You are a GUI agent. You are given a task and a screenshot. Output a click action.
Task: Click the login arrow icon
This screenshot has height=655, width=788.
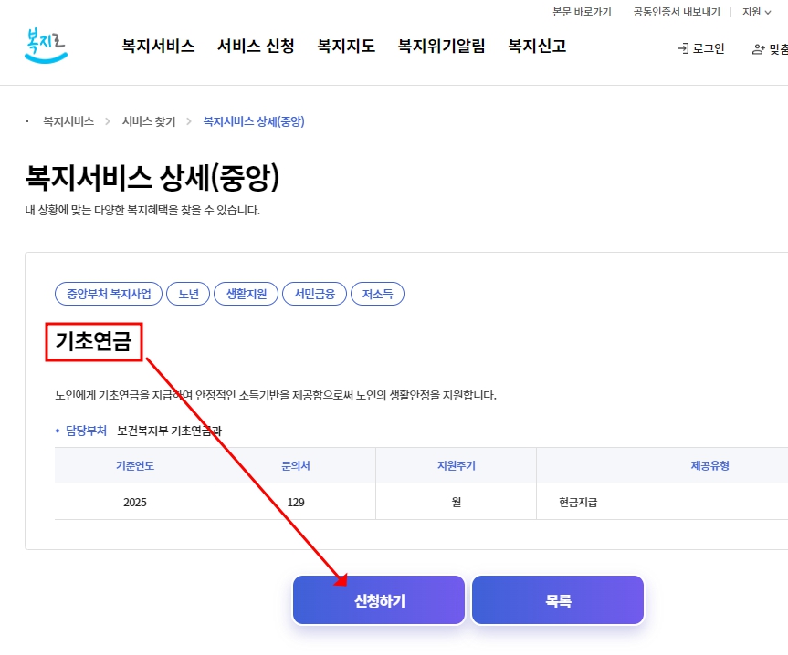tap(683, 48)
